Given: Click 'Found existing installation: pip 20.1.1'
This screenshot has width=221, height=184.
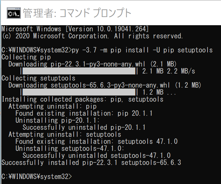Looking at the screenshot, I should (x=84, y=113).
